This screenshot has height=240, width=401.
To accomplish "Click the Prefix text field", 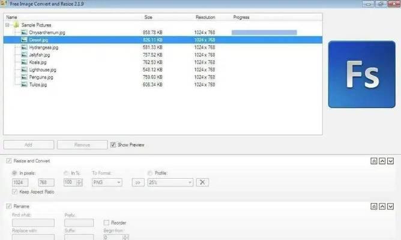I will point(79,223).
